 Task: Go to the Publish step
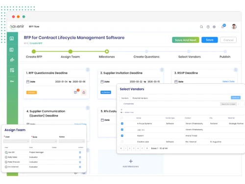tap(225, 52)
